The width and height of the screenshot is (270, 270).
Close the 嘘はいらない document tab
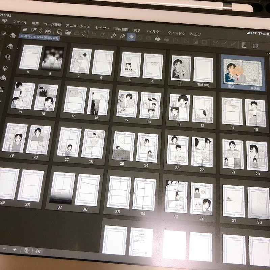22,36
